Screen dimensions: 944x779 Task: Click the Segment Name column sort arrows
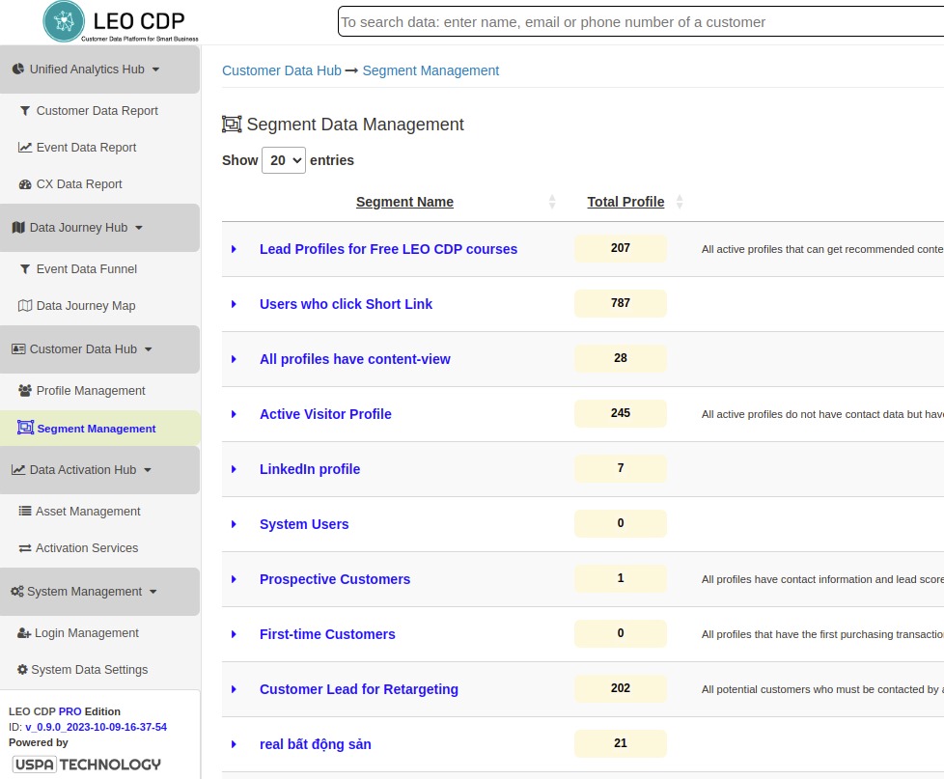[x=552, y=202]
